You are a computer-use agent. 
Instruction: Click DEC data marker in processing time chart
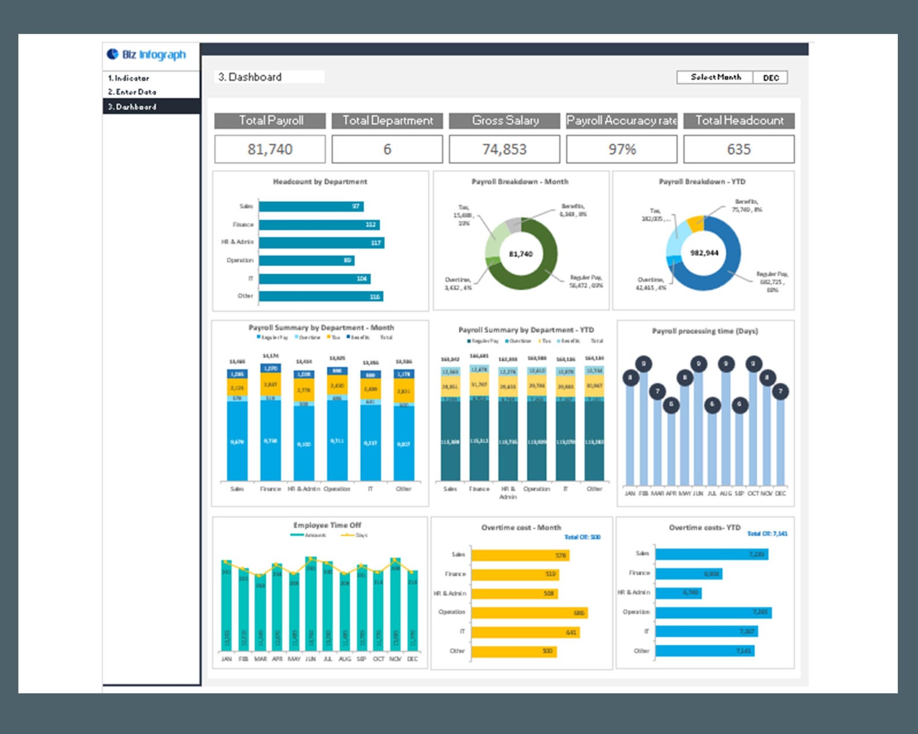(x=780, y=391)
